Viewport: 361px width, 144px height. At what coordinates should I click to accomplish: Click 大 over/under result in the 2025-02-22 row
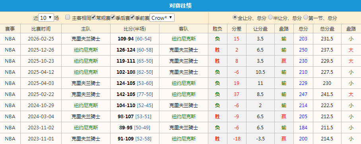[351, 94]
